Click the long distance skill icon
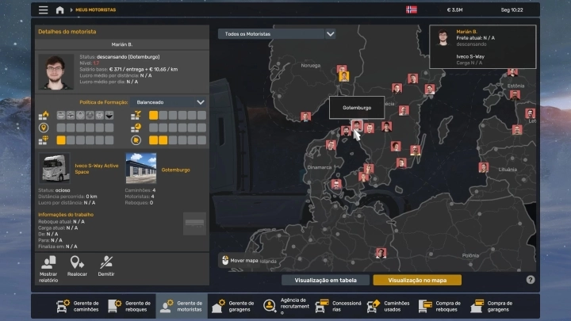The width and height of the screenshot is (571, 321). coord(44,128)
